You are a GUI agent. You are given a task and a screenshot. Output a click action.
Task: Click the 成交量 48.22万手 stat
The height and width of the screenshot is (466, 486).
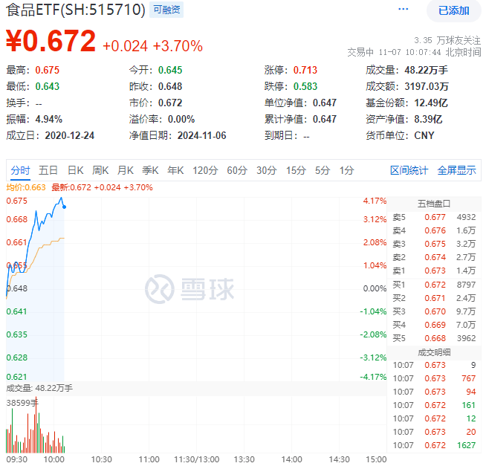(x=406, y=70)
